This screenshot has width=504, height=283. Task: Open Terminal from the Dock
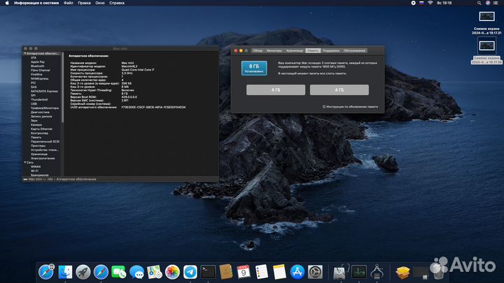207,270
